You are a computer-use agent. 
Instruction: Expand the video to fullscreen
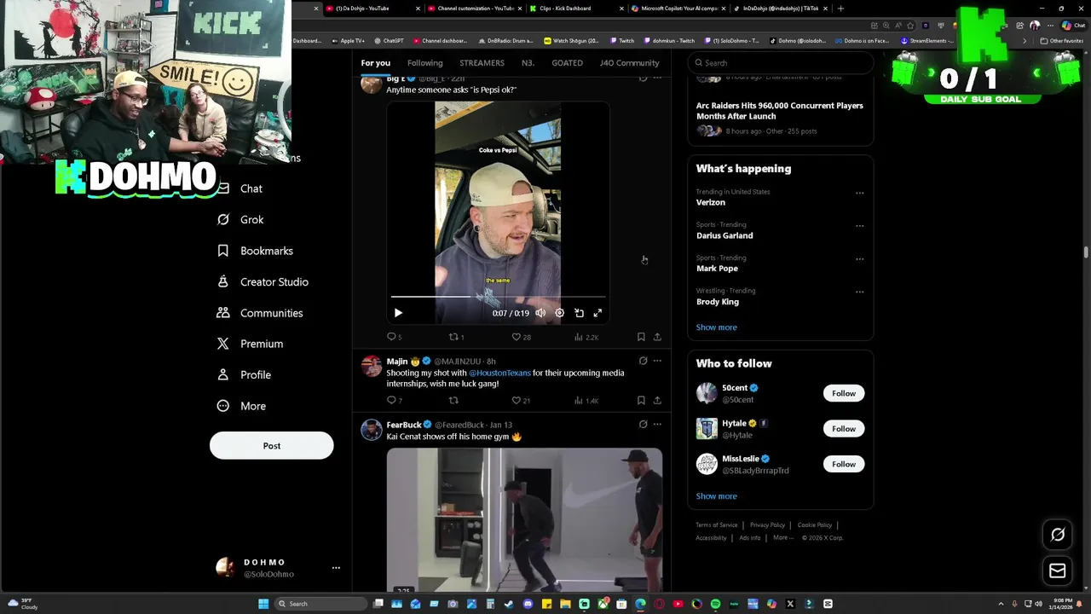[597, 313]
